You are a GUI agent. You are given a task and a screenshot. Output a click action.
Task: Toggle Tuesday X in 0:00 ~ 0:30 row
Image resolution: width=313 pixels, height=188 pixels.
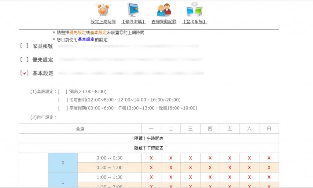pos(171,158)
